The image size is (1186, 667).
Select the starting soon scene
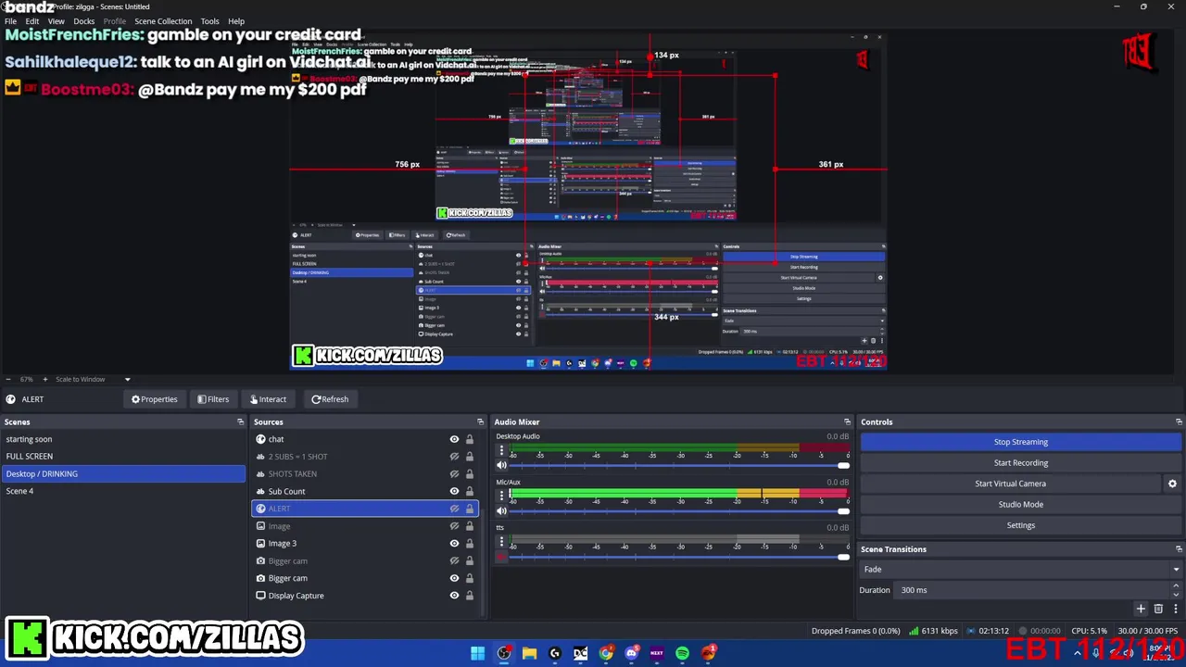coord(123,439)
